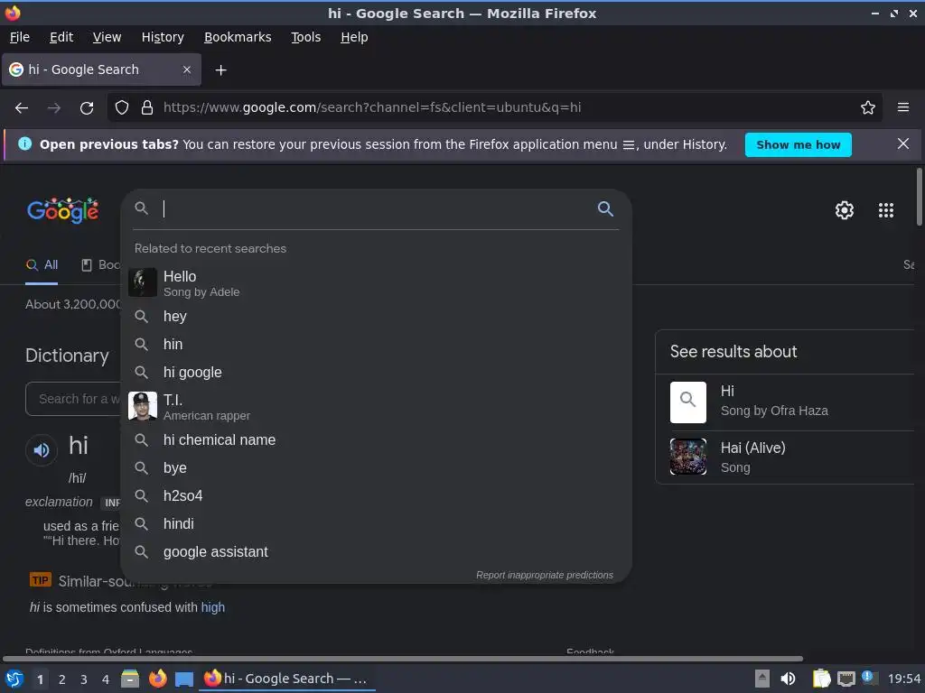Screen dimensions: 925x693
Task: Click Report inappropriate predictions link
Action: [545, 575]
